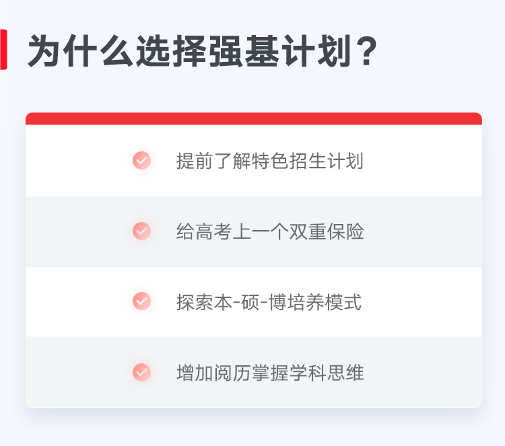Click 双重保险 in the second list row
Screen dimensions: 505x446
[327, 231]
